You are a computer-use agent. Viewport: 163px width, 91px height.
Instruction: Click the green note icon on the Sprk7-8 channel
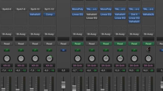coord(21,50)
